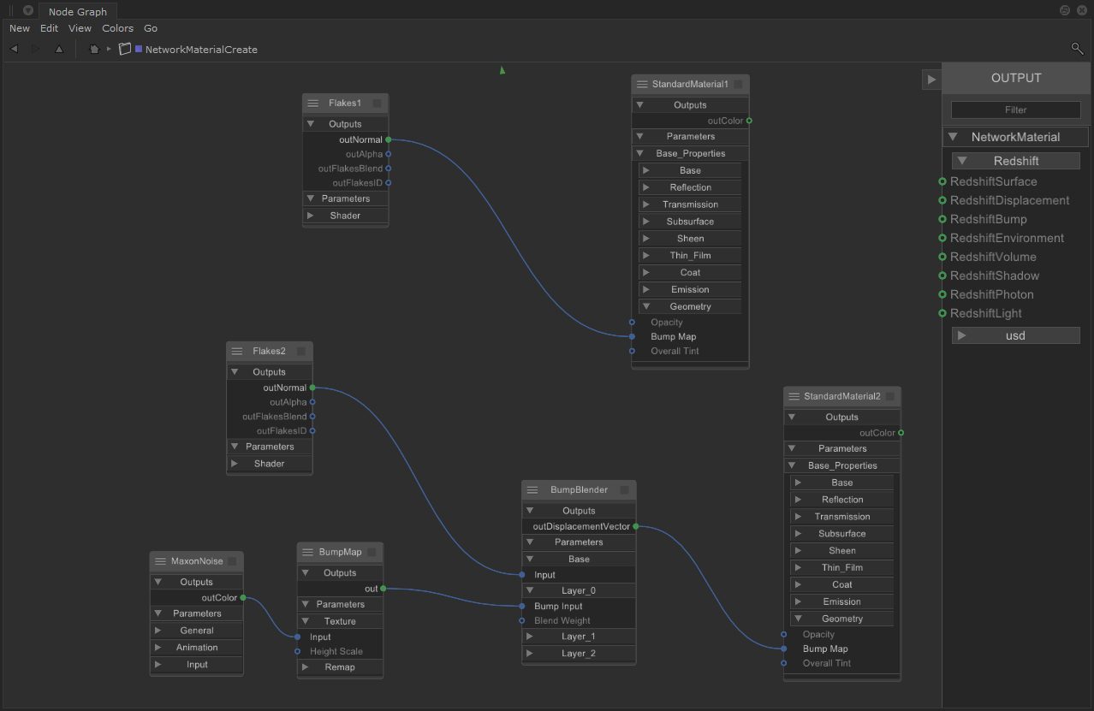Select the Node Graph tab
Image resolution: width=1094 pixels, height=711 pixels.
(78, 12)
